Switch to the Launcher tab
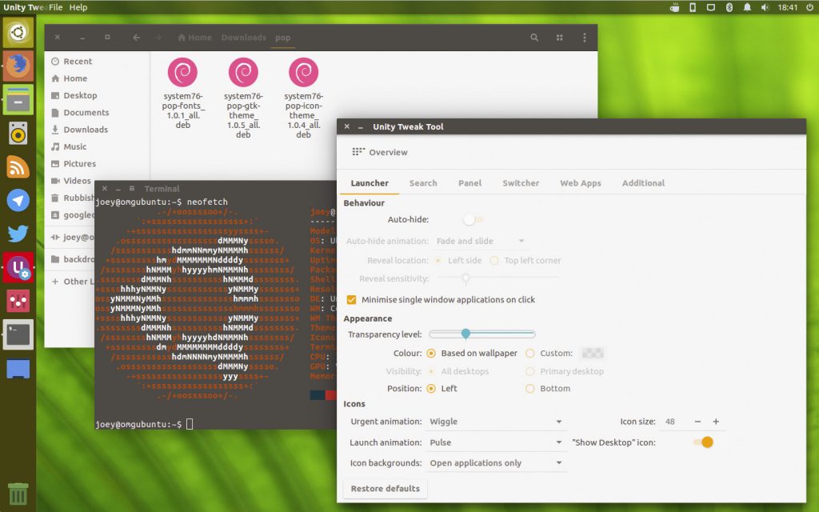This screenshot has width=819, height=512. (370, 183)
